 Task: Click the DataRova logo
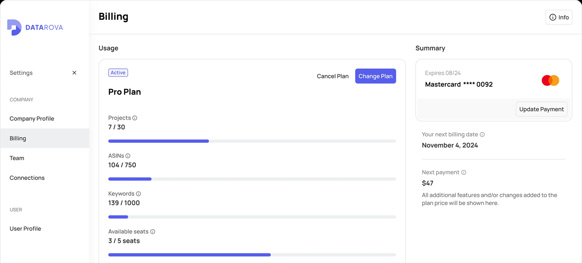35,27
